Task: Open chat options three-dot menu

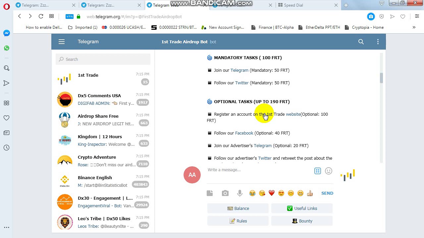Action: click(x=378, y=42)
